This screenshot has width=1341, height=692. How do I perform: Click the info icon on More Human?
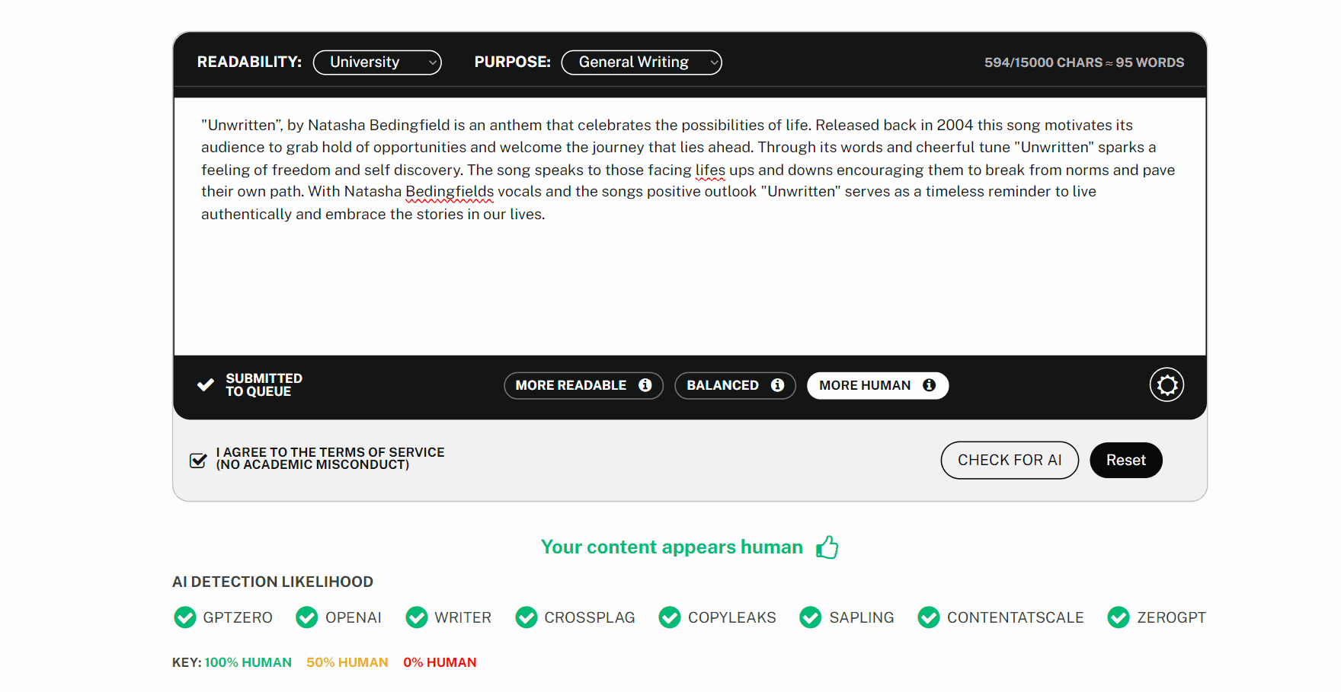pos(929,385)
